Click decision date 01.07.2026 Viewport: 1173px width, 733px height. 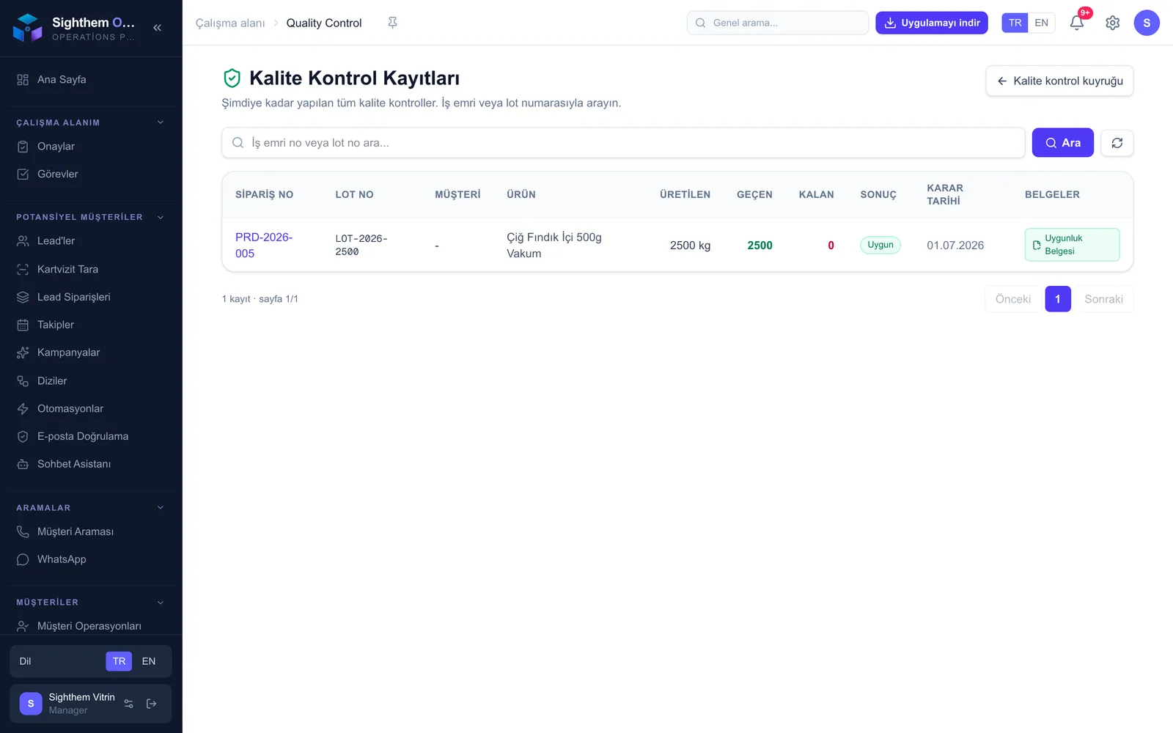coord(955,246)
